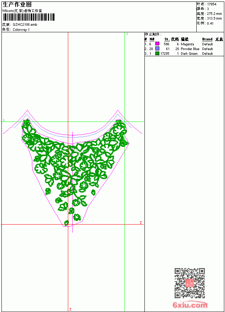Click the Magenta color swatch
Screen dimensions: 225x312
coord(157,44)
